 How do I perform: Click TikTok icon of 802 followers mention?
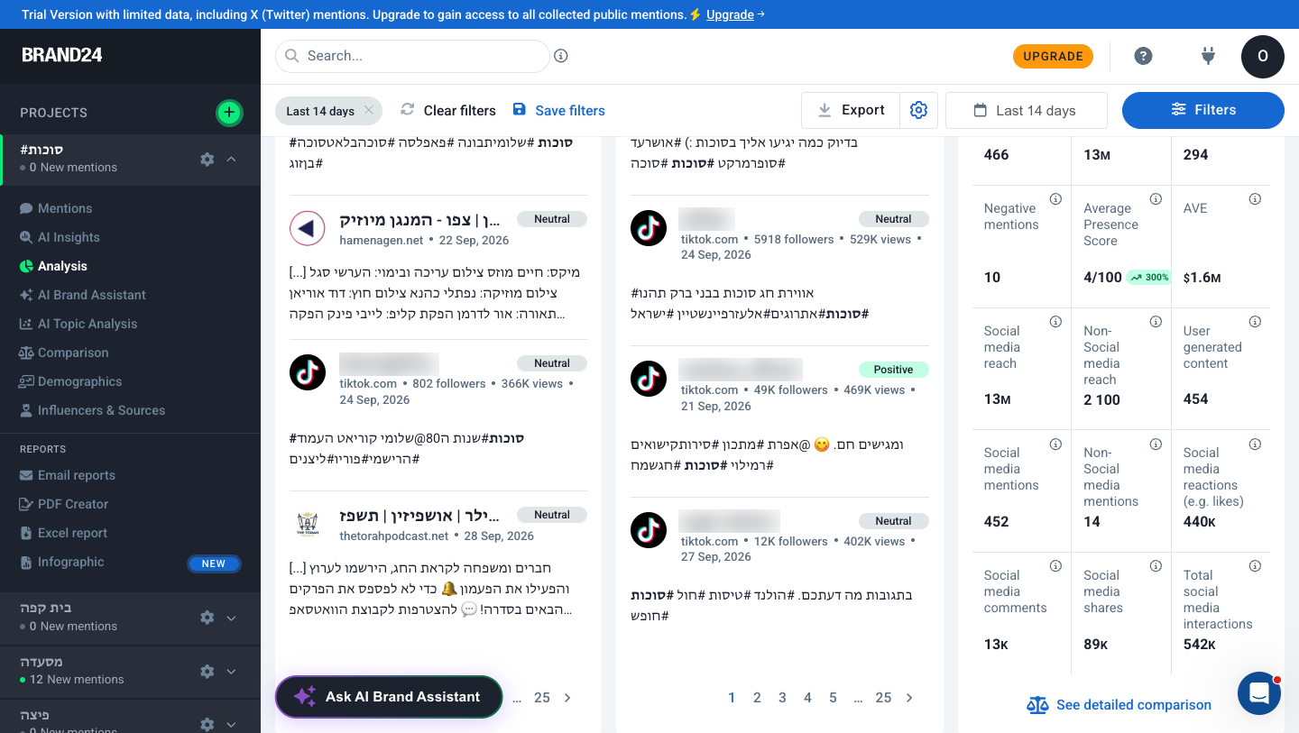[x=308, y=372]
